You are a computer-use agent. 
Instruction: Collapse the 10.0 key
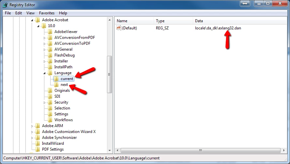(38, 26)
